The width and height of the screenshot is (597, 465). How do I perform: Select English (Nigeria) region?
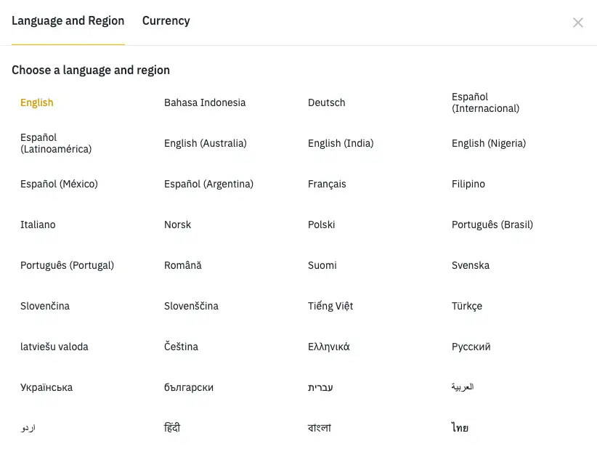pos(489,143)
